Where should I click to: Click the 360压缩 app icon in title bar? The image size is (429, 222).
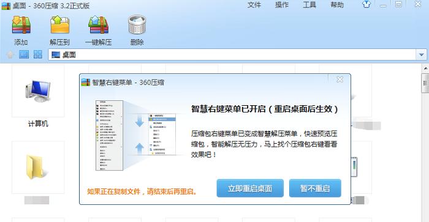(x=6, y=6)
